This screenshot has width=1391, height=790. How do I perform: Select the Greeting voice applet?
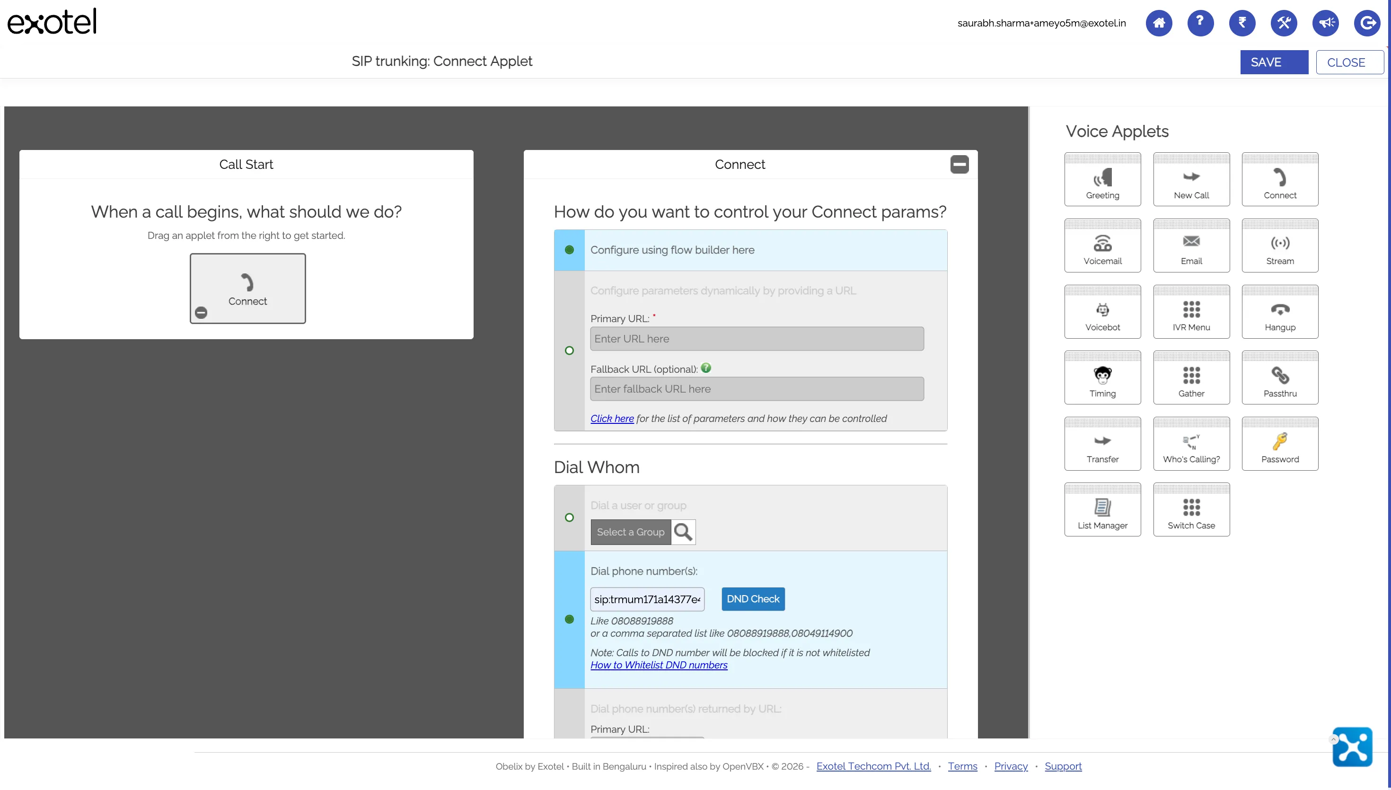[x=1102, y=179]
